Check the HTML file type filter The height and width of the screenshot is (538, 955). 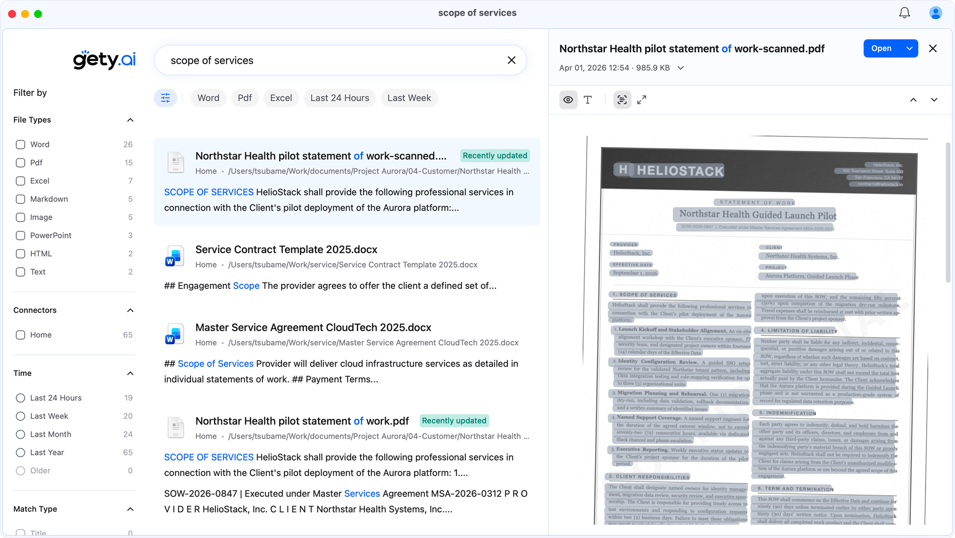(20, 253)
